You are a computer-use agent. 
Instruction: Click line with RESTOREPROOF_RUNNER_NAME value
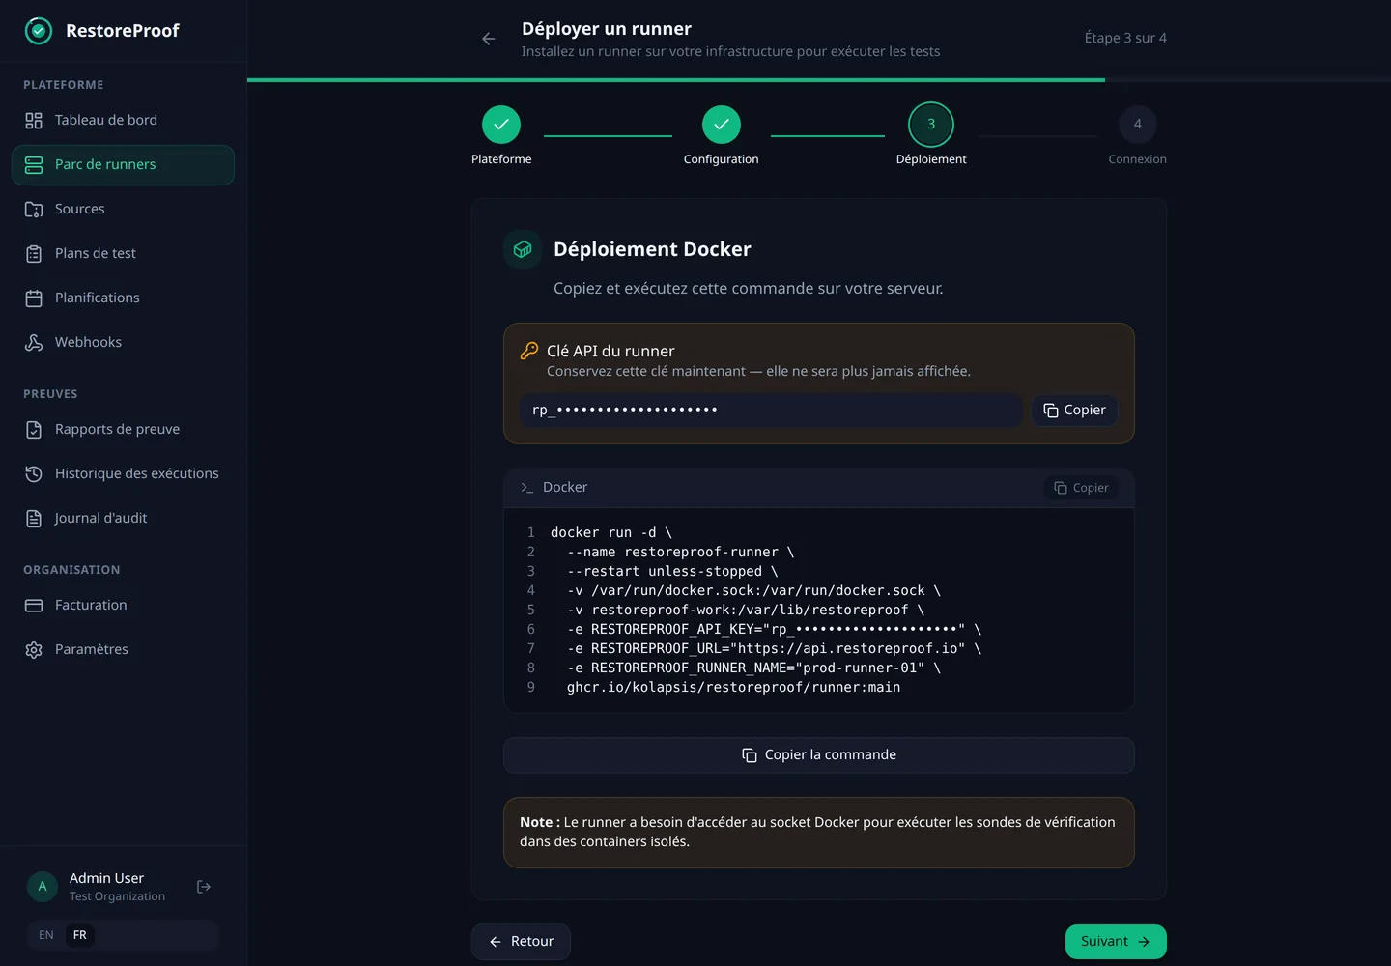pos(753,668)
